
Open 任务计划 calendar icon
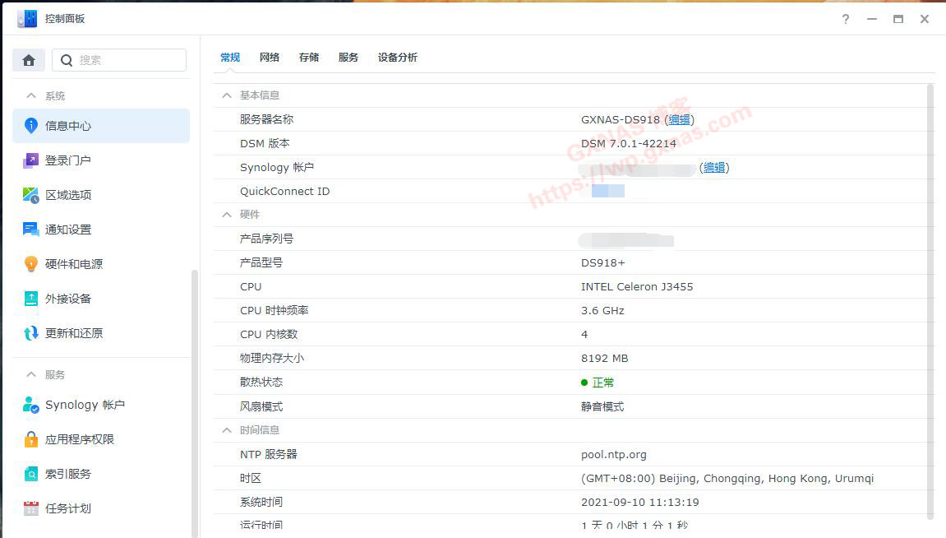coord(31,508)
